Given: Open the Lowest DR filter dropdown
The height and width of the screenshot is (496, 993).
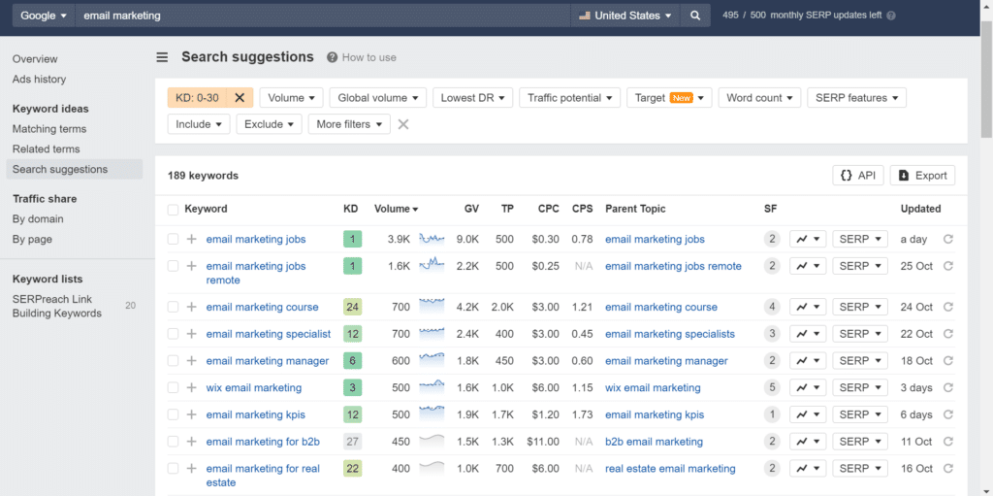Looking at the screenshot, I should (472, 98).
